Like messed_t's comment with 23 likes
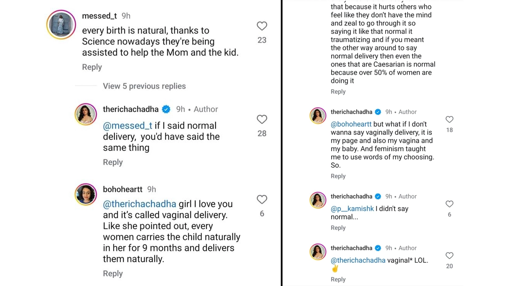 click(x=262, y=26)
